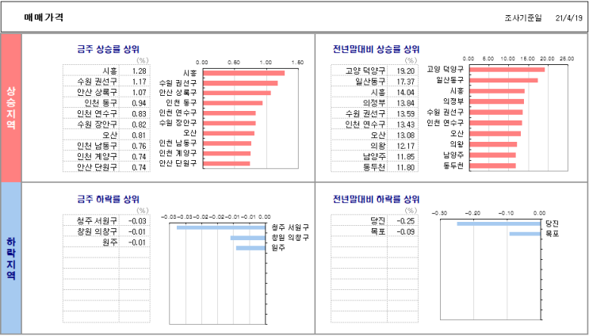
Task: Select the date 21/4/19
Action: [x=568, y=18]
